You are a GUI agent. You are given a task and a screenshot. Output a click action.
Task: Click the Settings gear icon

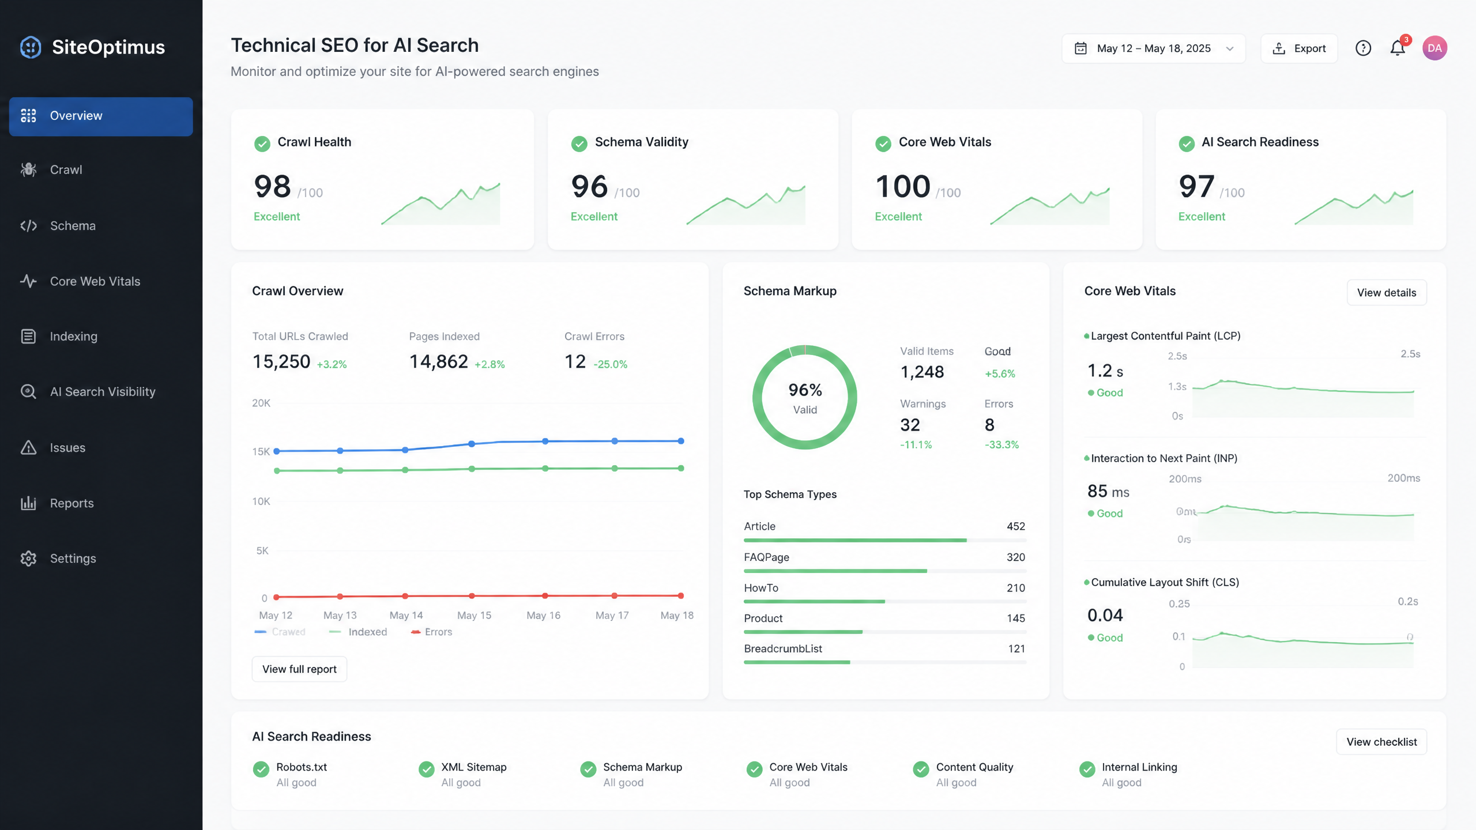tap(28, 559)
